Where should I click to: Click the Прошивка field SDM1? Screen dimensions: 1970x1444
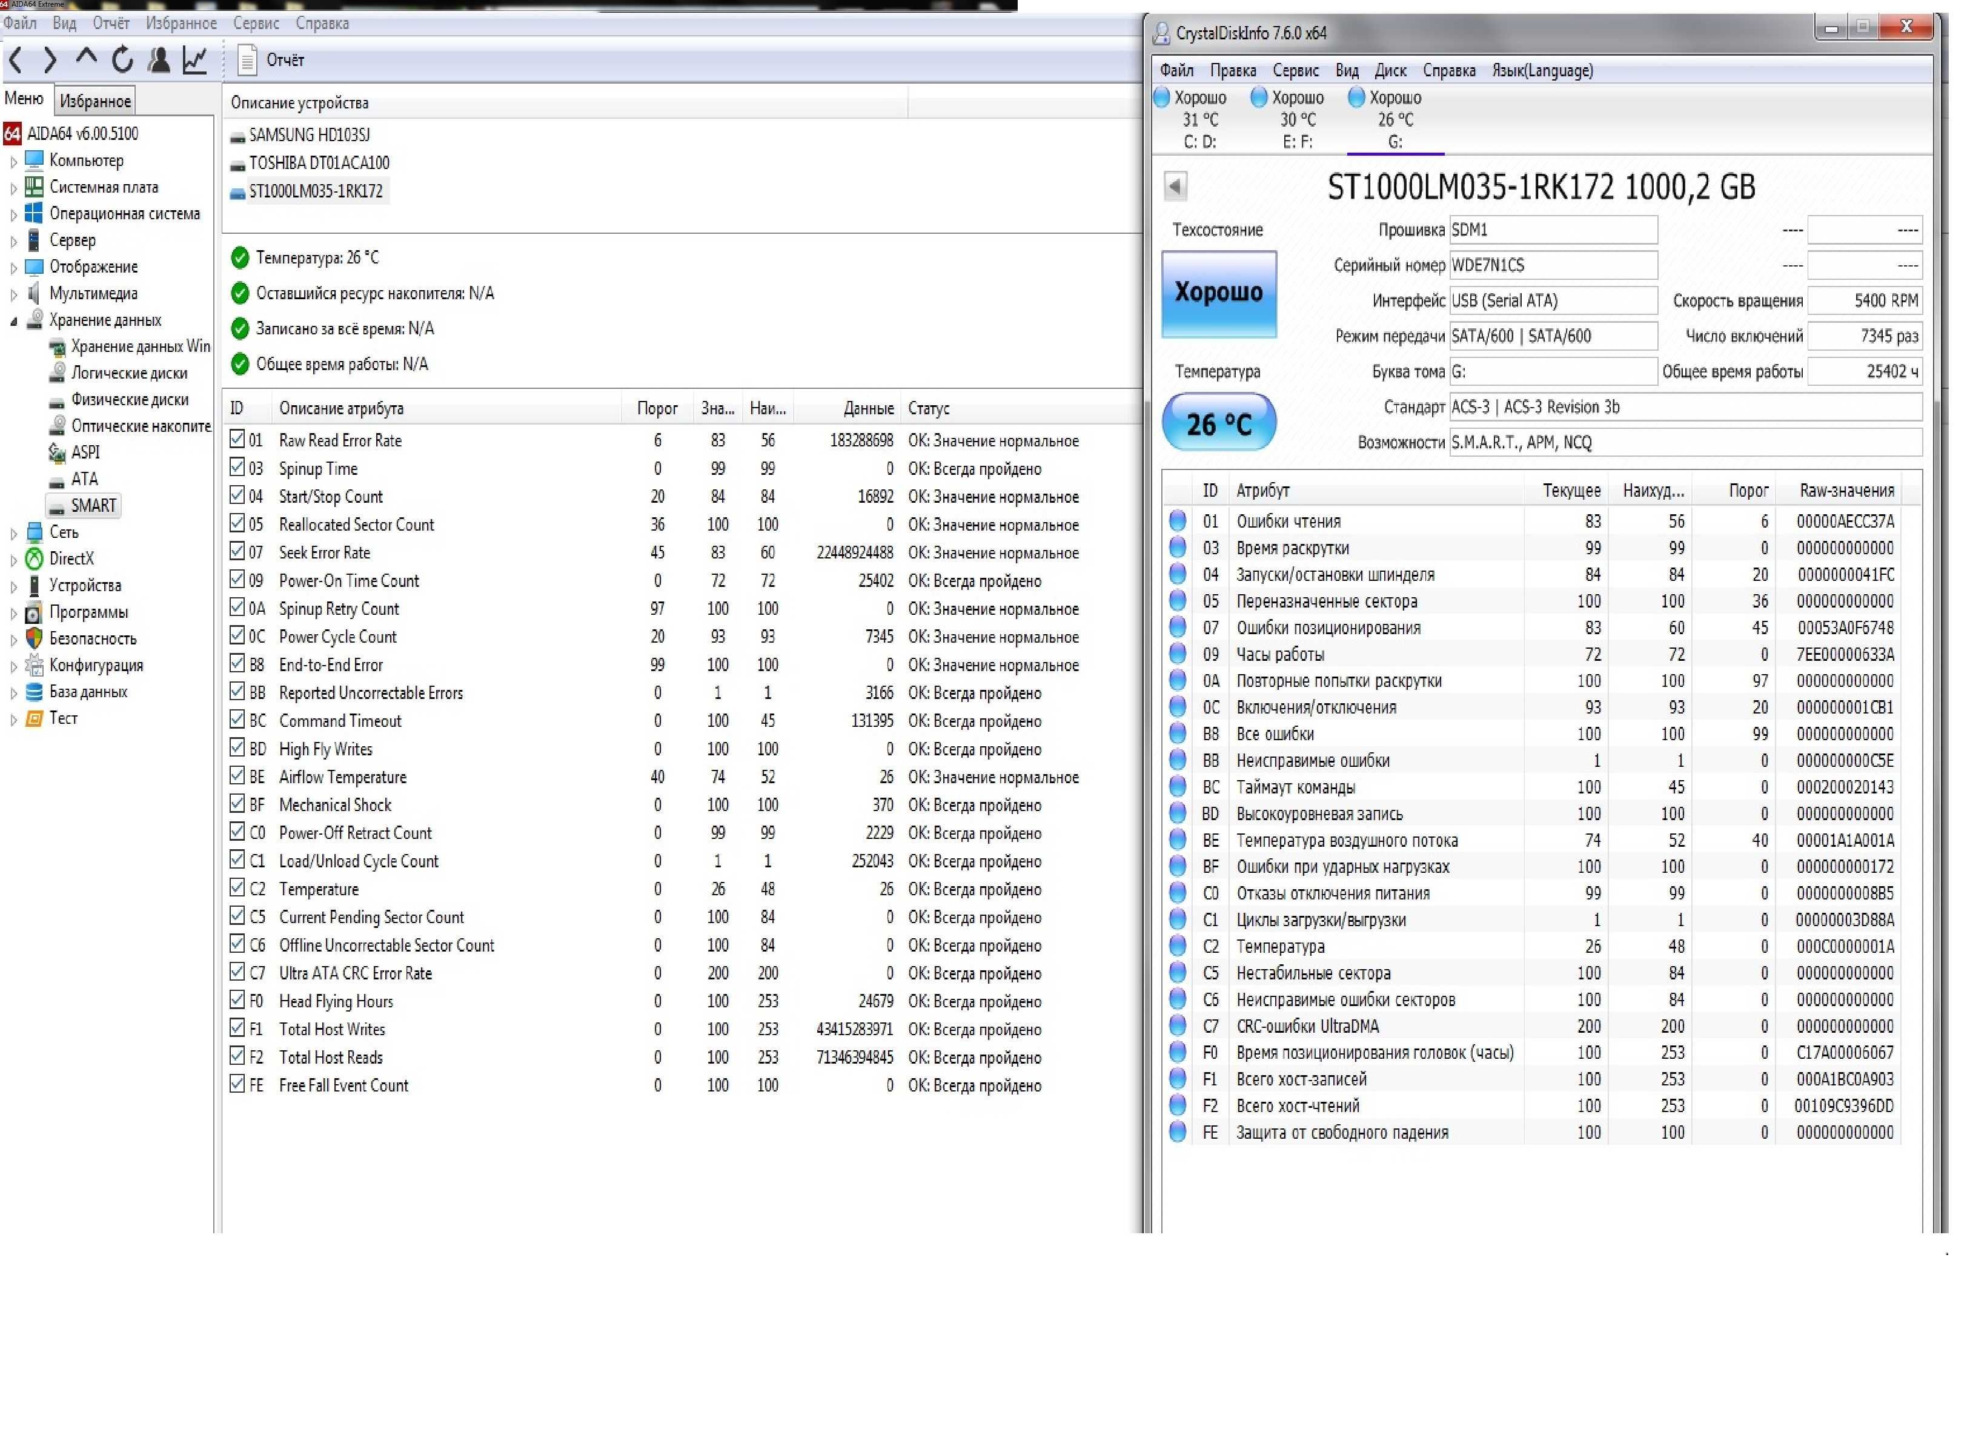coord(1552,230)
